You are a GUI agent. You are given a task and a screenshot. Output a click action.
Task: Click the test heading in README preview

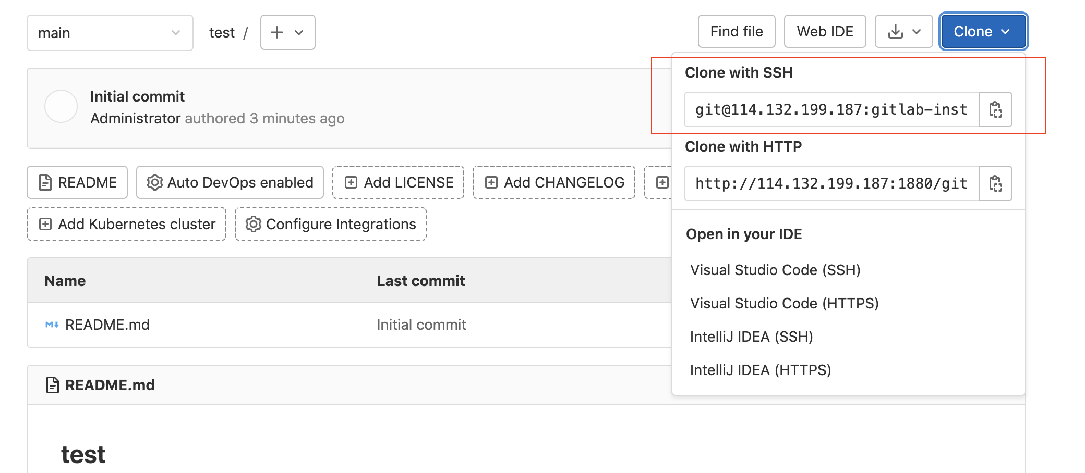tap(83, 455)
